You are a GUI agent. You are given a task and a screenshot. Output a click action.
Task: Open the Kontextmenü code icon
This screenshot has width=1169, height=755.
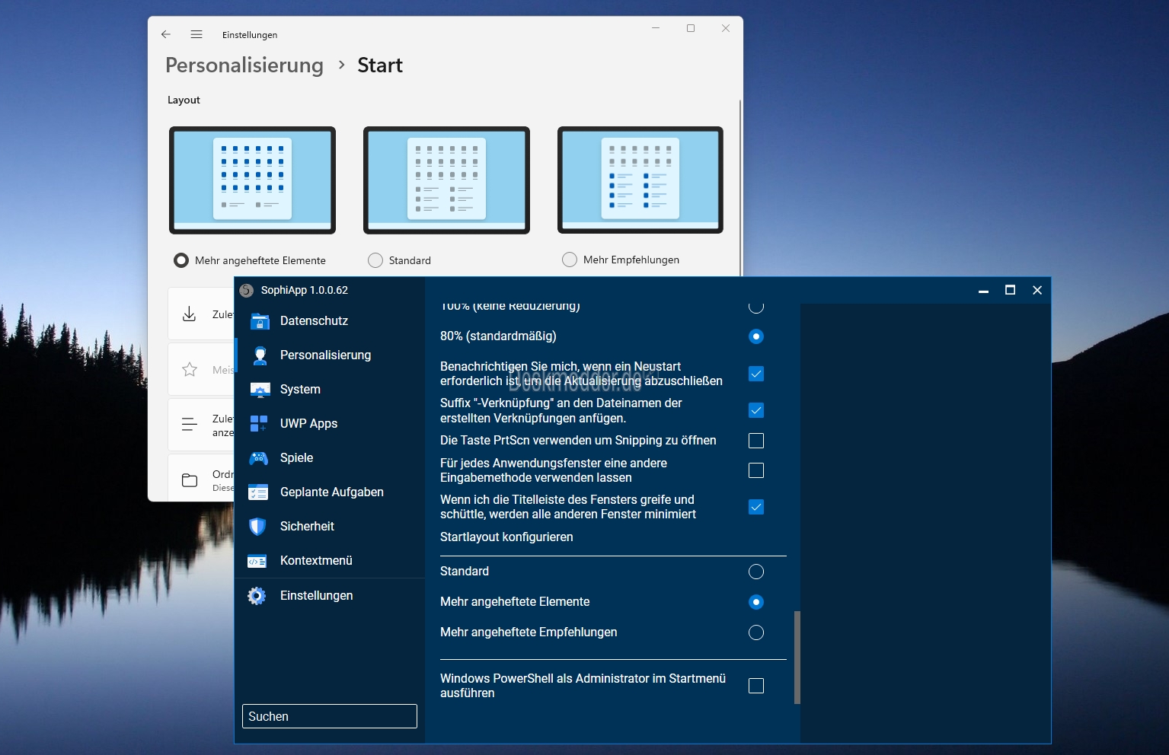(x=257, y=561)
